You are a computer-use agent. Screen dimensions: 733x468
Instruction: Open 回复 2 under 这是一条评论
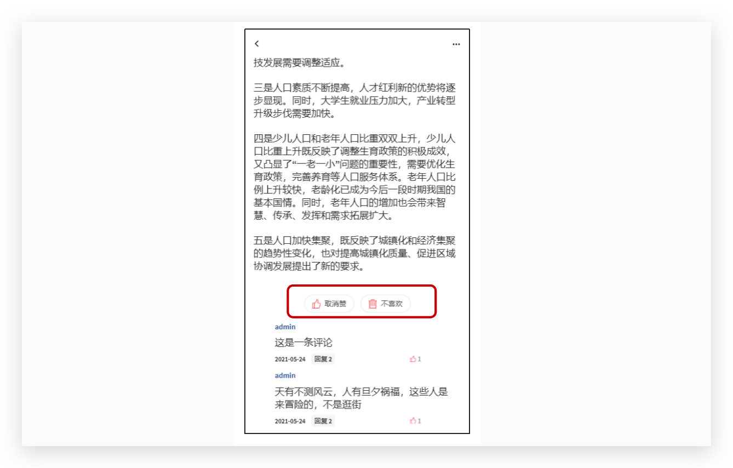click(323, 359)
